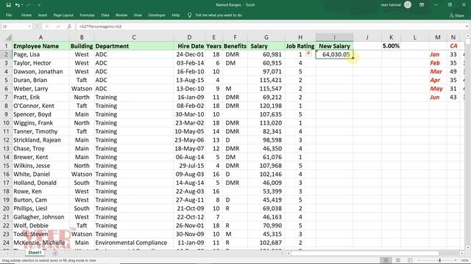Viewport: 471px width, 264px height.
Task: Open the Data ribbon tab
Action: (105, 15)
